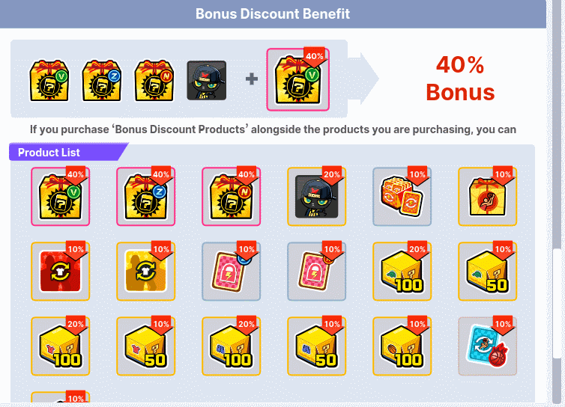Choose the 40% N gift box product
Viewport: 565px width, 407px height.
pyautogui.click(x=231, y=197)
